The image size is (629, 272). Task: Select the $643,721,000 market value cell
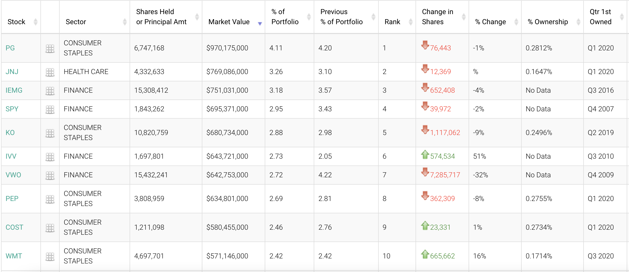(x=233, y=156)
